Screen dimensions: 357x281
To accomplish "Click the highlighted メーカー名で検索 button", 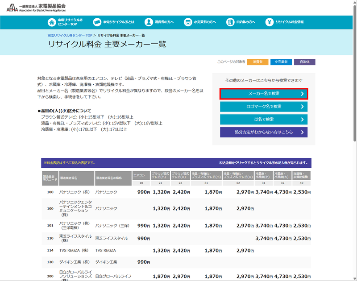I will pyautogui.click(x=263, y=94).
